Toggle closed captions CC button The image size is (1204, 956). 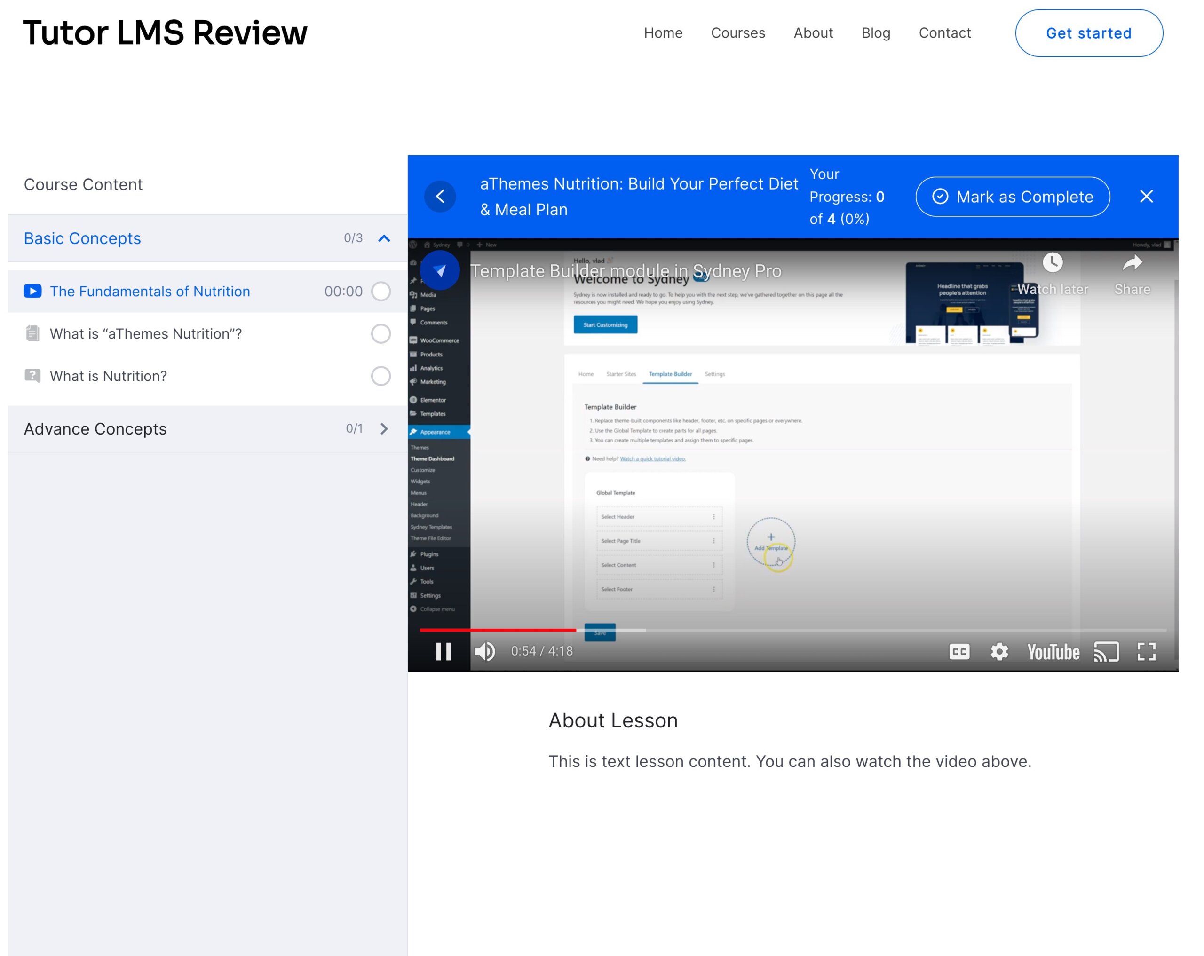[959, 651]
